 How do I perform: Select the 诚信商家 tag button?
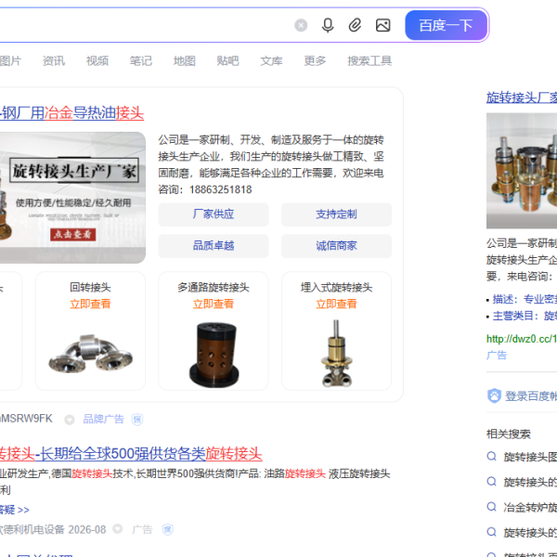336,246
